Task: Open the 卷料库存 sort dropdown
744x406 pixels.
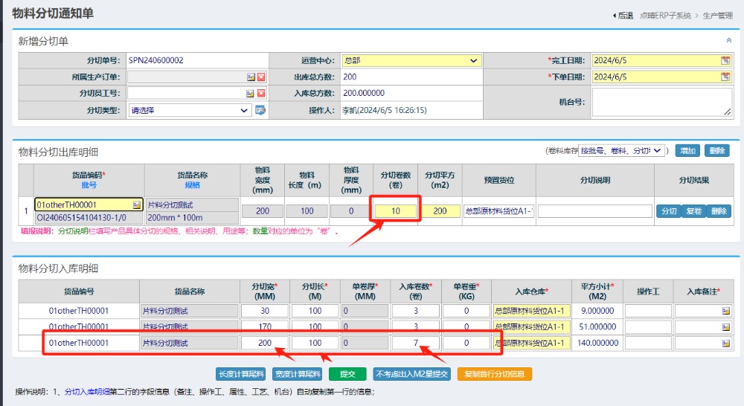Action: pyautogui.click(x=622, y=151)
